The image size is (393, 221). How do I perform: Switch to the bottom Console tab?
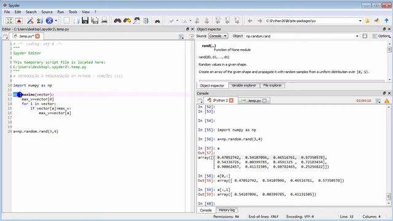click(206, 210)
